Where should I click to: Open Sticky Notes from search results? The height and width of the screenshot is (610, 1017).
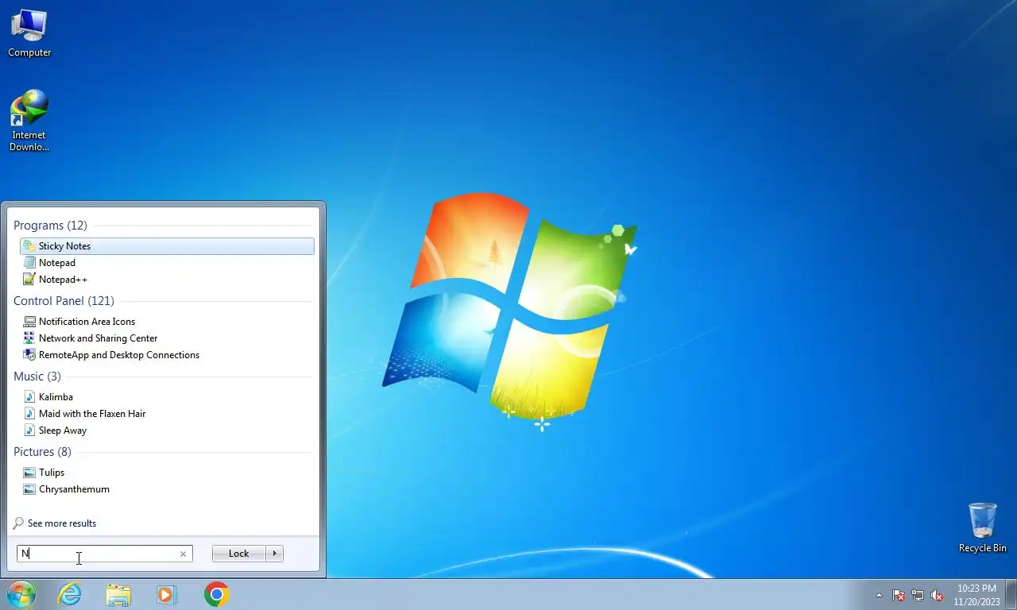pyautogui.click(x=167, y=246)
